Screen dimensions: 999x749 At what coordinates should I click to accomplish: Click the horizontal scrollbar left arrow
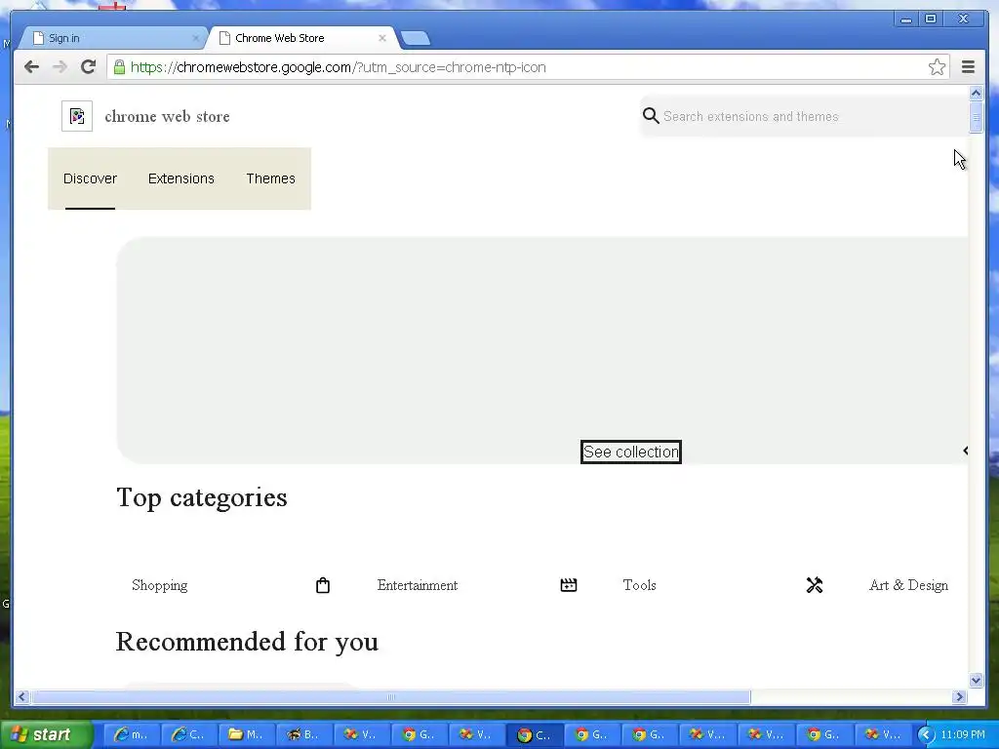click(22, 696)
